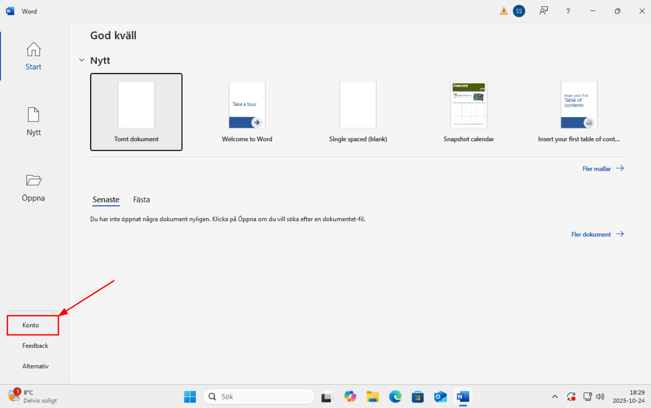651x408 pixels.
Task: Expand the system tray hidden icons chevron
Action: point(555,397)
